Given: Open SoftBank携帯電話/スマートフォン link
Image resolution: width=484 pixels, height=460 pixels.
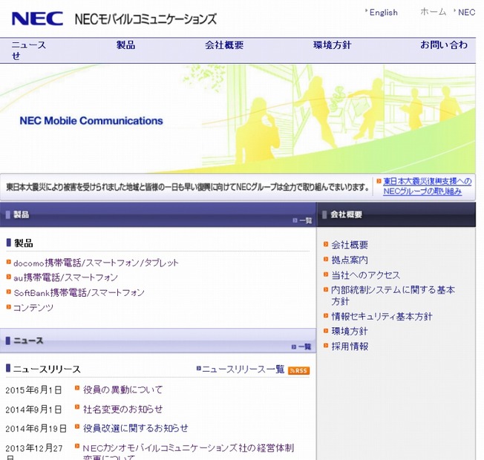Looking at the screenshot, I should coord(79,292).
